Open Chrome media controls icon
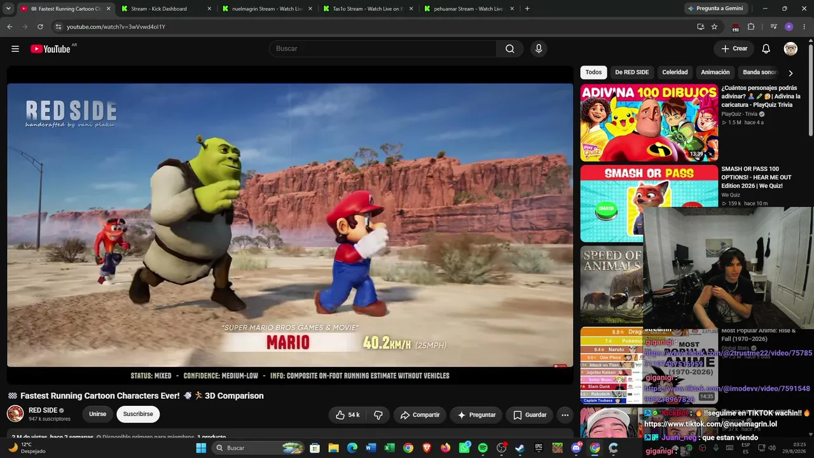The width and height of the screenshot is (814, 458). [773, 27]
